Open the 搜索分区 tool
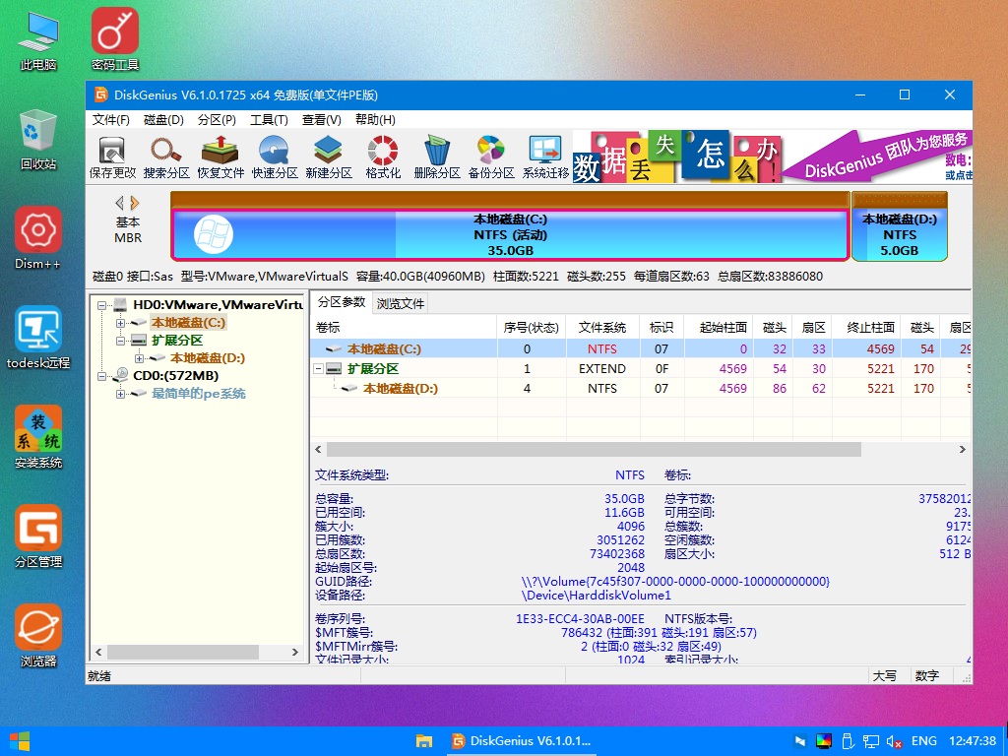 tap(166, 157)
